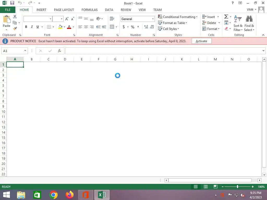Click the Save icon in quick access toolbar

[12, 3]
